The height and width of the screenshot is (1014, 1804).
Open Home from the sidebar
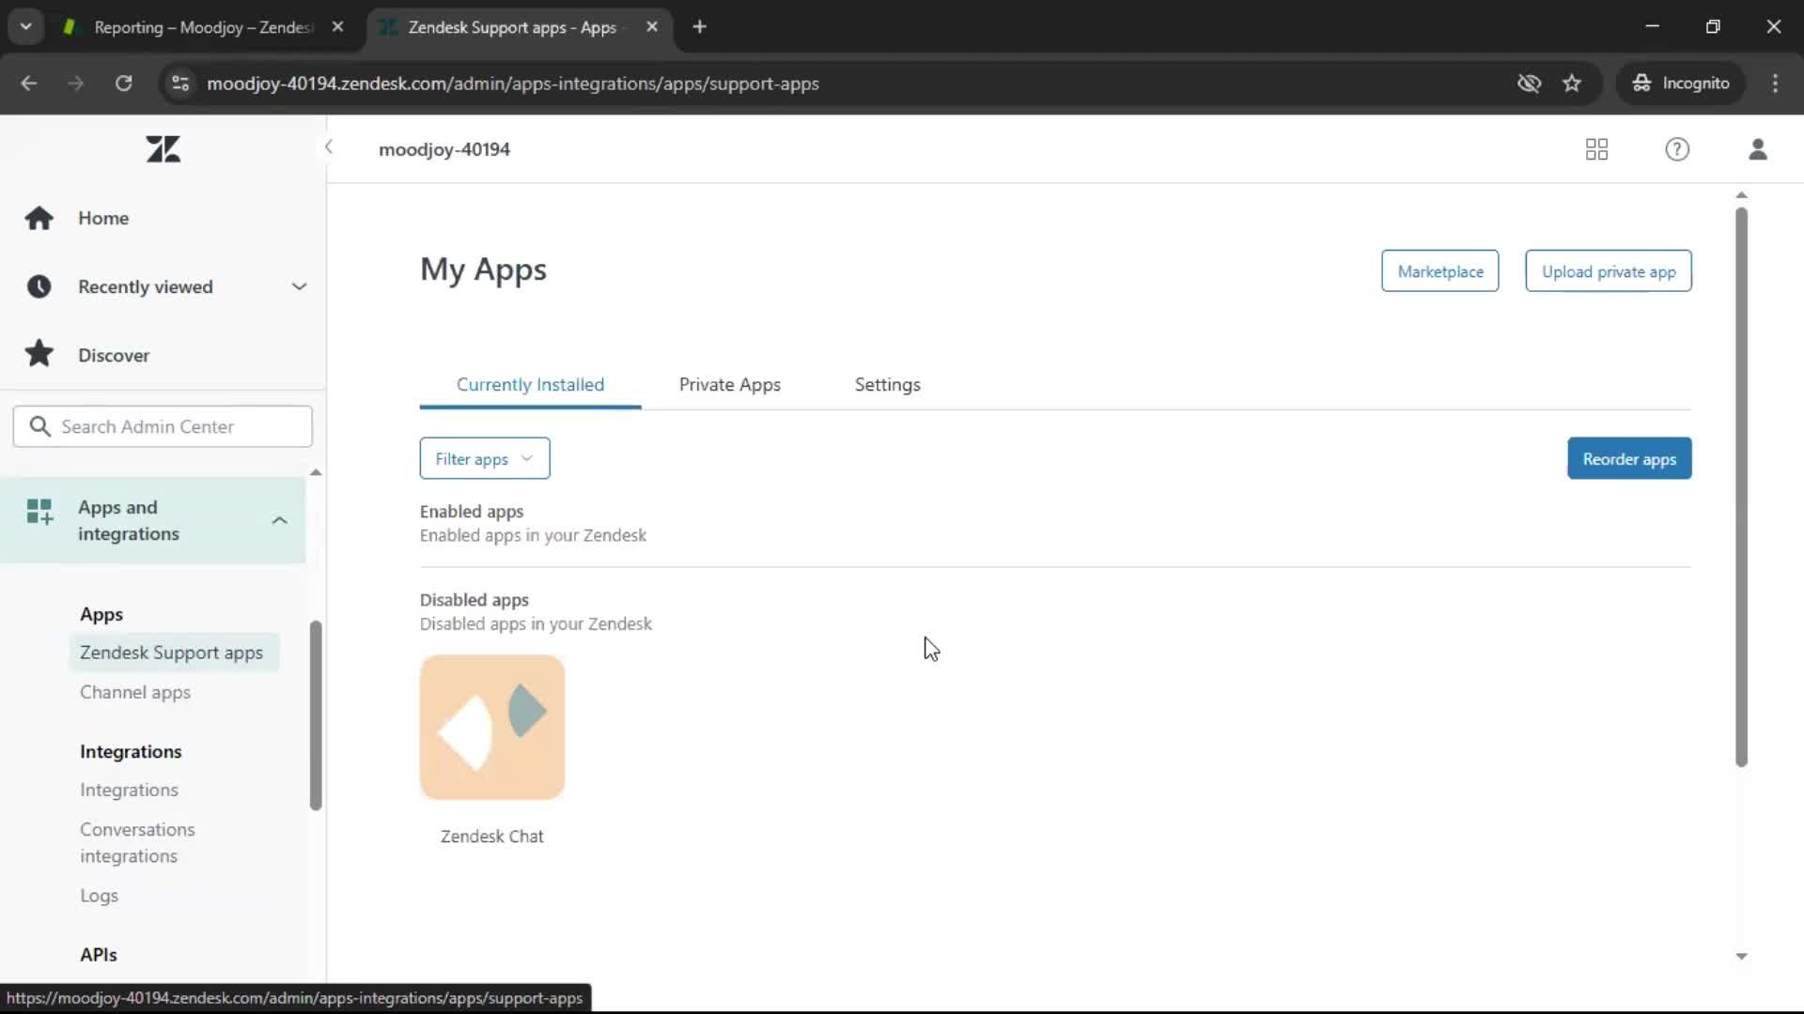point(103,218)
